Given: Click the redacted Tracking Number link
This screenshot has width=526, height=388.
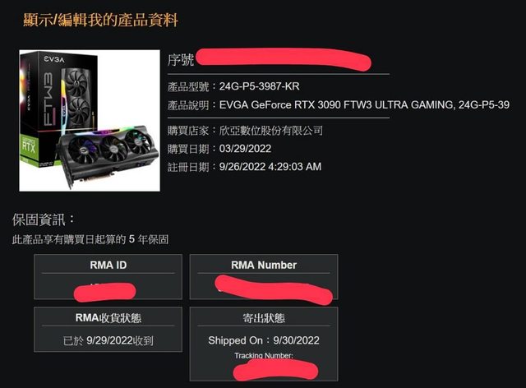Looking at the screenshot, I should point(275,370).
